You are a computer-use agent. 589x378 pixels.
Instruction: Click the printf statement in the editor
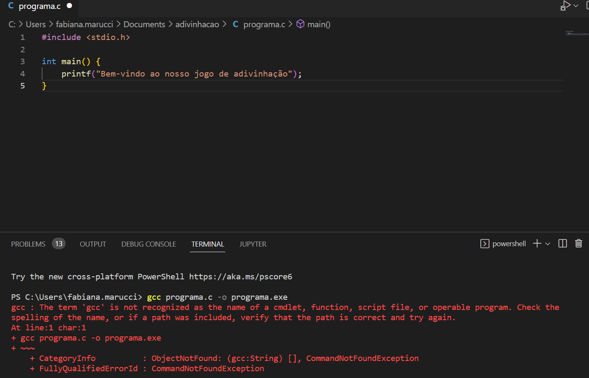point(181,74)
